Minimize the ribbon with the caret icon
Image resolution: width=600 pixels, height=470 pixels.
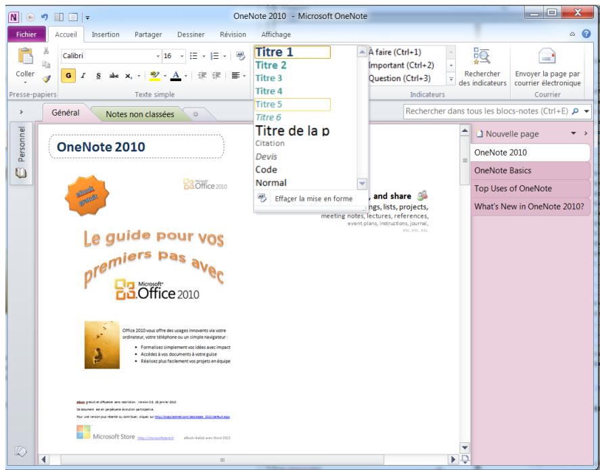click(572, 34)
